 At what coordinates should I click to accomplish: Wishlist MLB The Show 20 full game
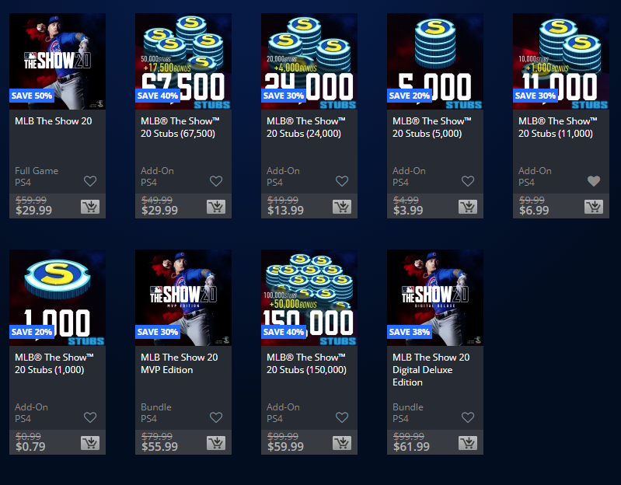pos(90,181)
